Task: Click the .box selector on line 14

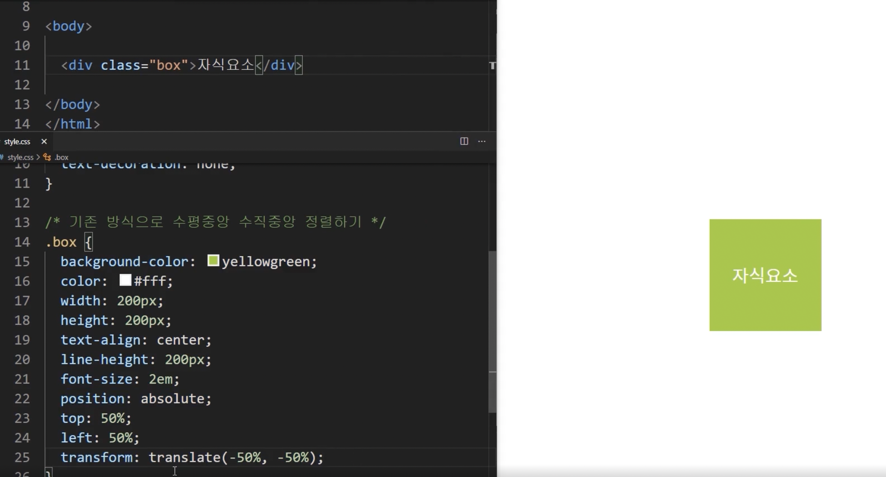Action: (61, 242)
